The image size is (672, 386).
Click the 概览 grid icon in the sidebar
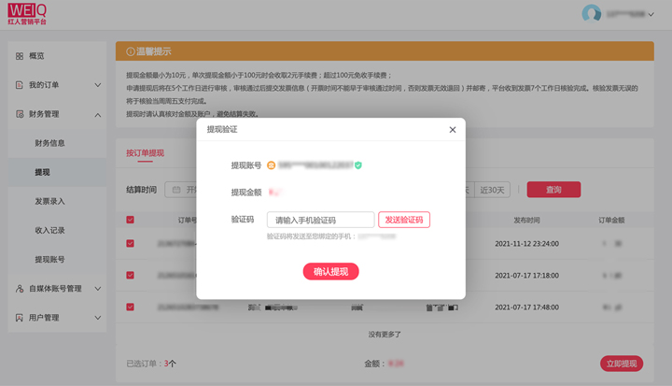point(20,56)
